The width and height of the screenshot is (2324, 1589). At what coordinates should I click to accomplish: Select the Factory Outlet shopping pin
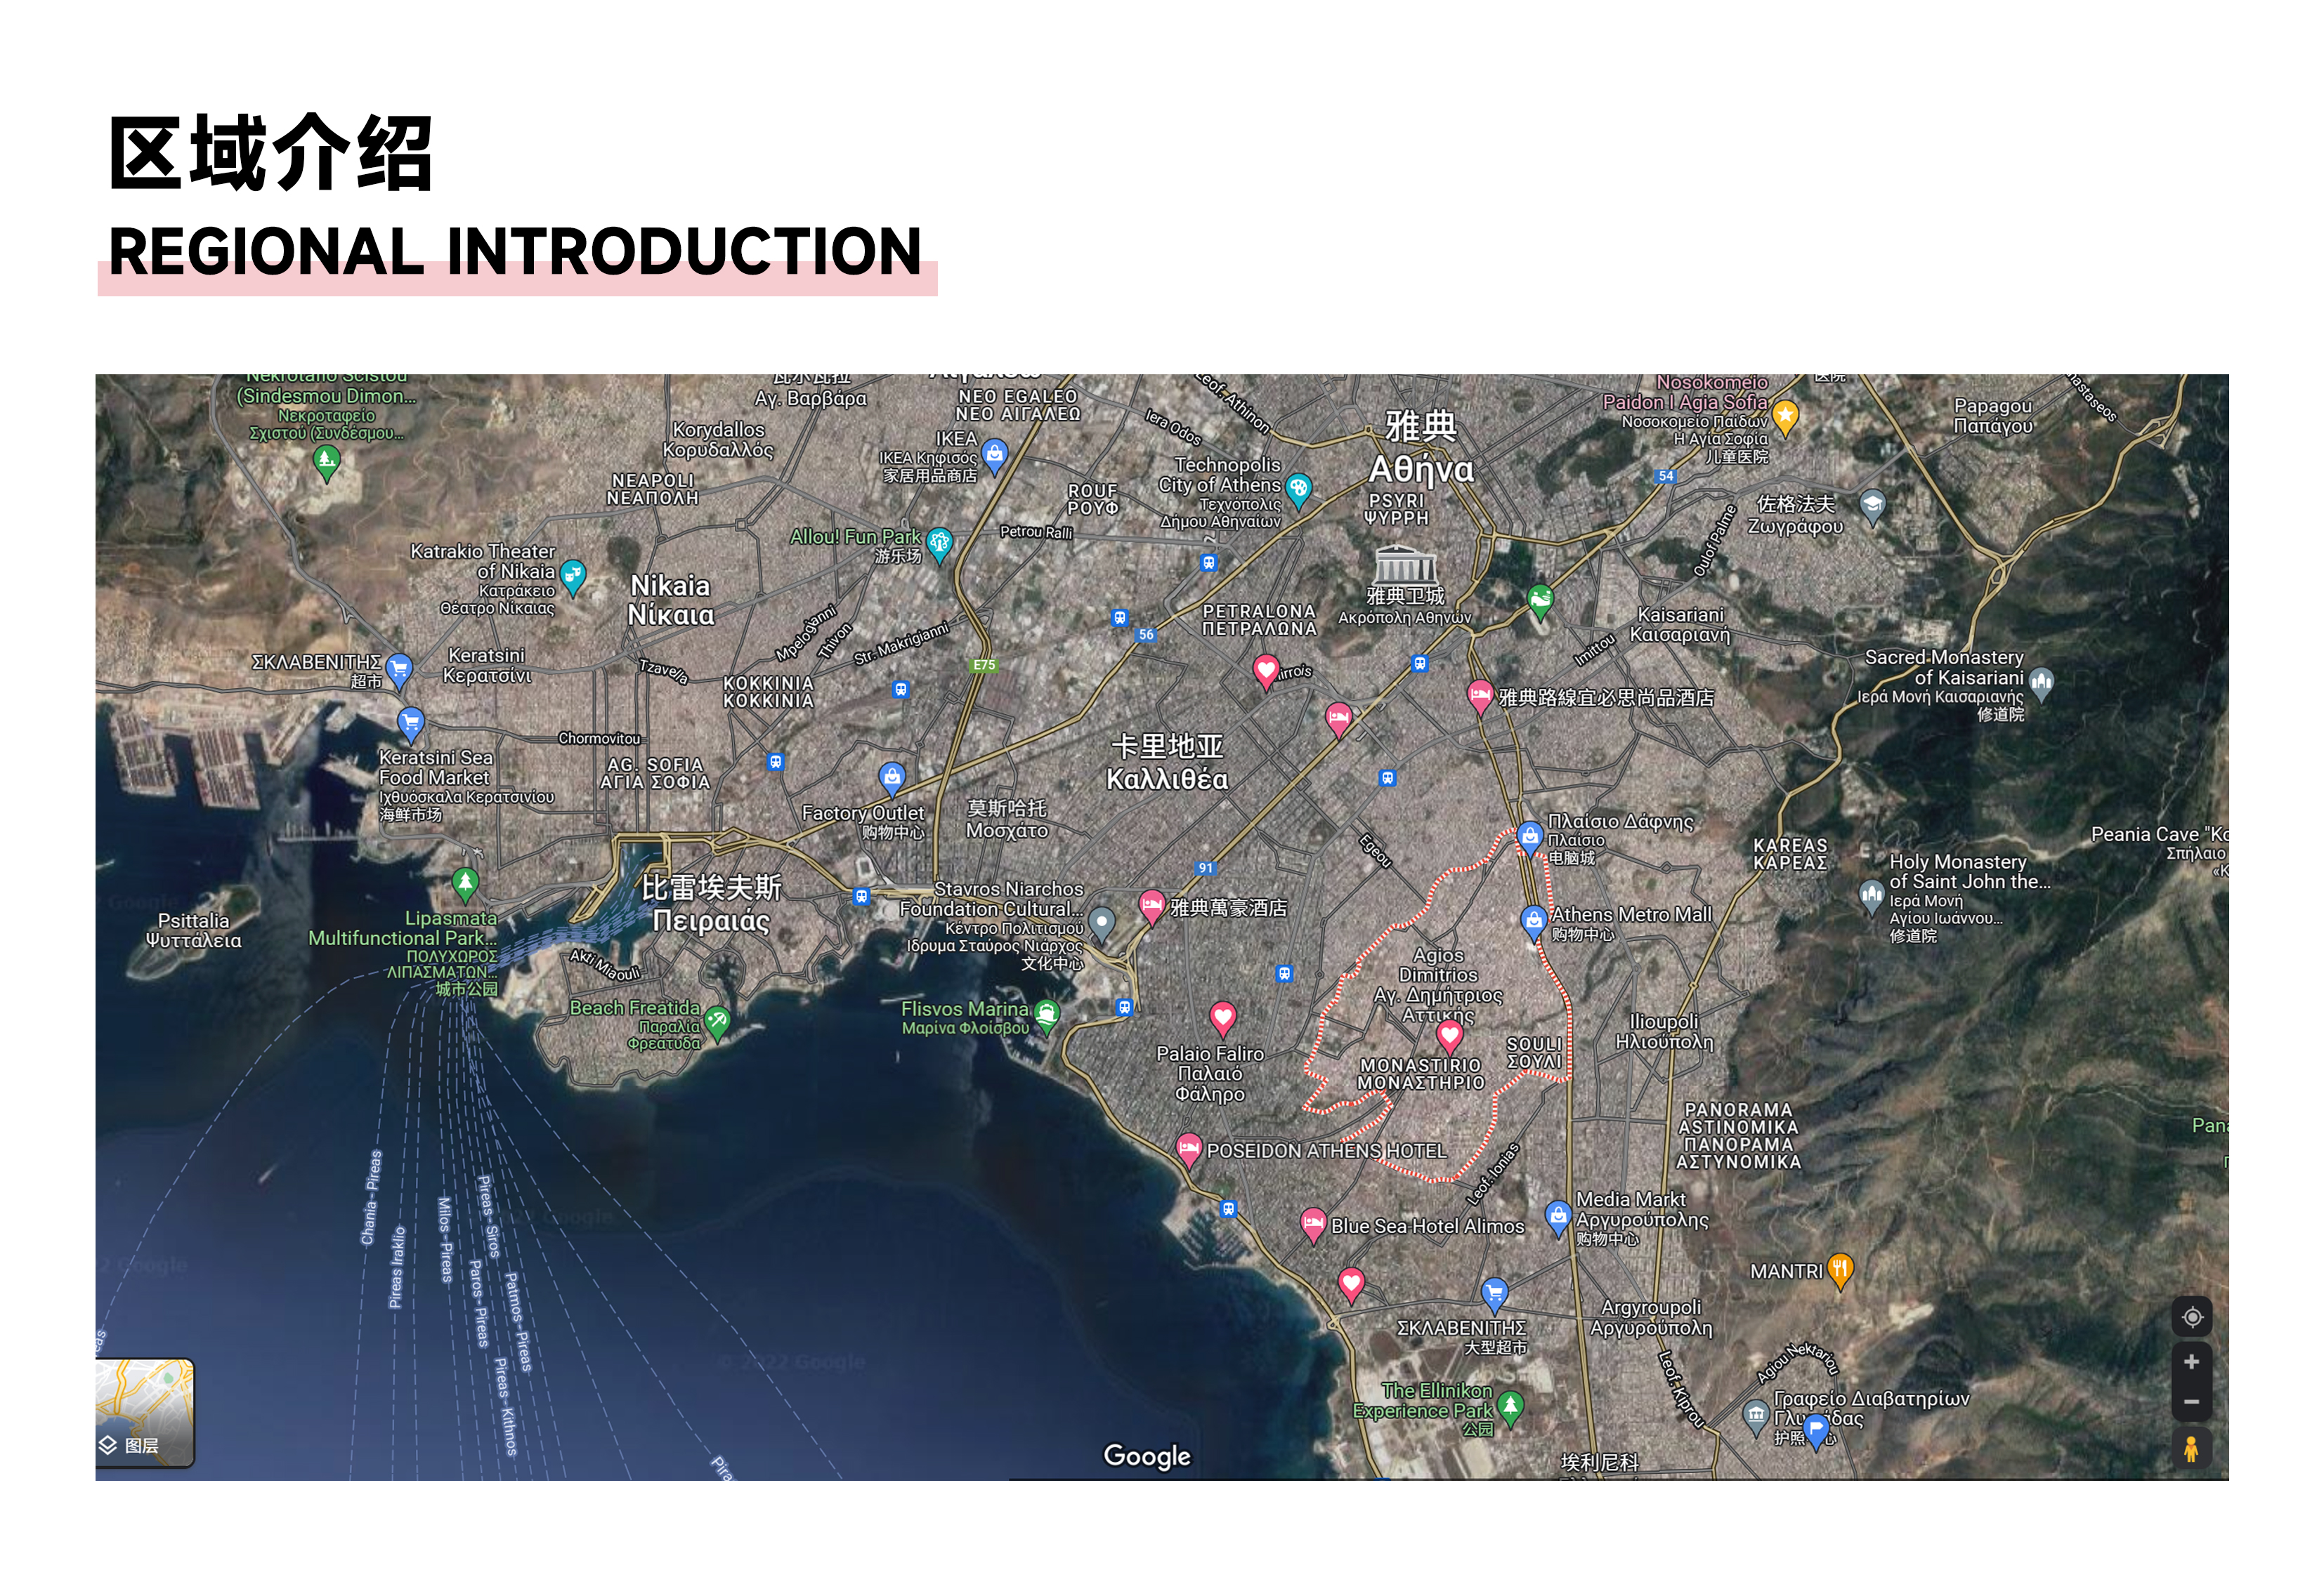click(892, 777)
